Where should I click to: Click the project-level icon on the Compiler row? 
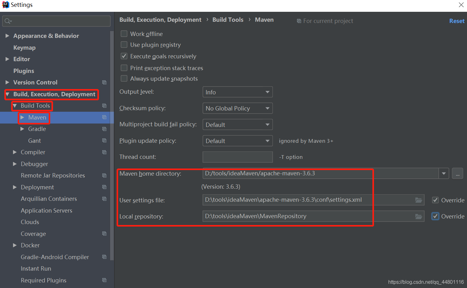pyautogui.click(x=105, y=152)
